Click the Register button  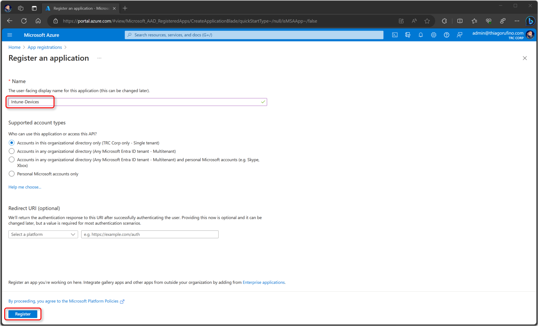(23, 314)
